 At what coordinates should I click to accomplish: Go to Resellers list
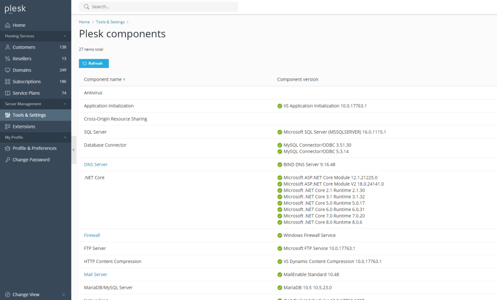pyautogui.click(x=35, y=58)
